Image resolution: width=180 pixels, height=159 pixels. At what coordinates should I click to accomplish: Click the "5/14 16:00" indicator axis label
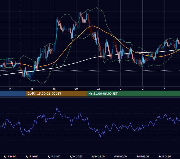click(x=32, y=156)
